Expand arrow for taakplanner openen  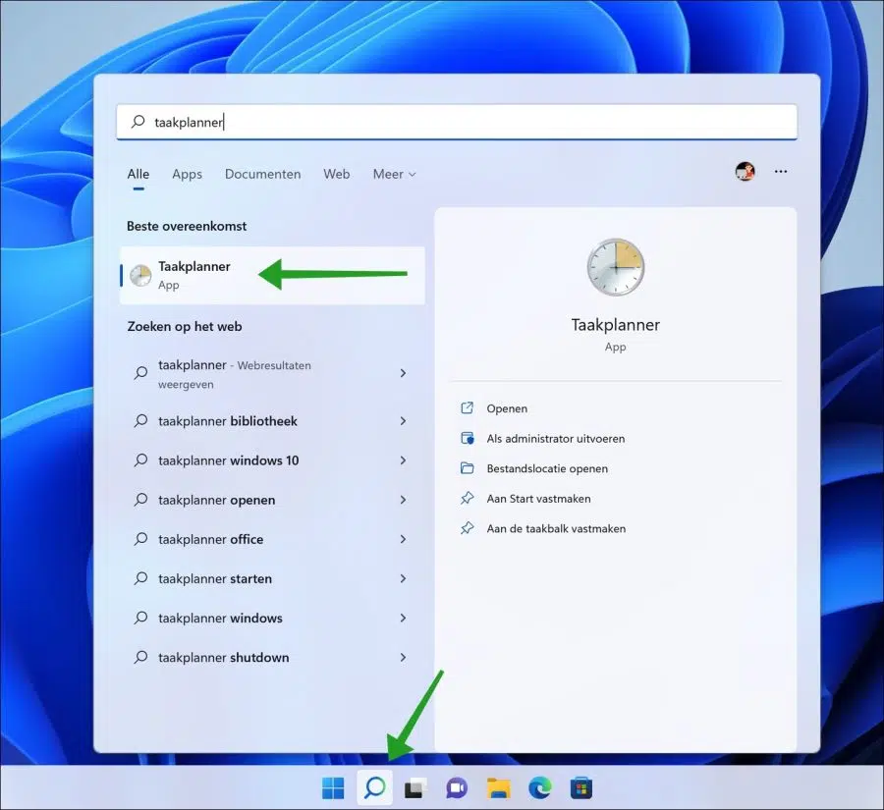[x=403, y=500]
